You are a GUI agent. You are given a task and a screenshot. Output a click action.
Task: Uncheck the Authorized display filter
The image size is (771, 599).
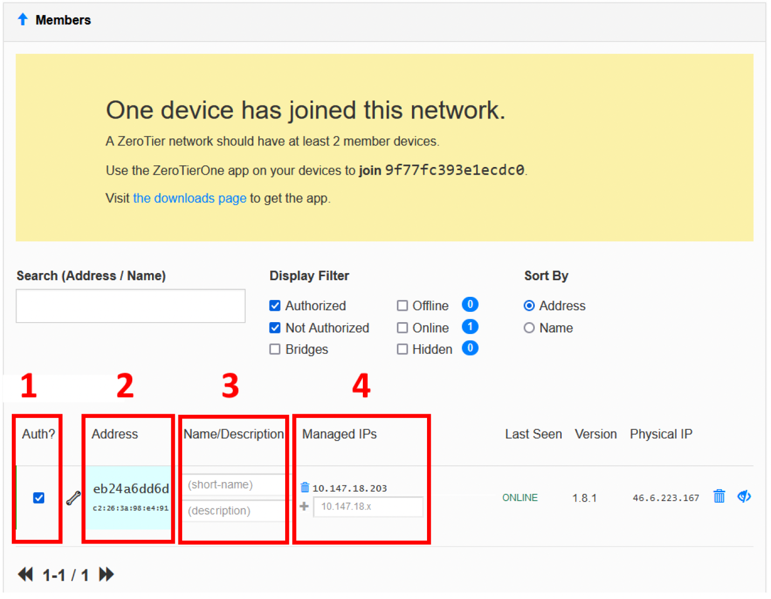tap(275, 306)
